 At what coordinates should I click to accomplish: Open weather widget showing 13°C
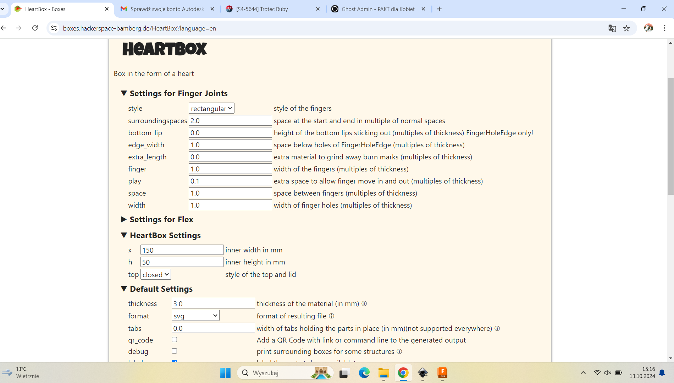(x=21, y=373)
